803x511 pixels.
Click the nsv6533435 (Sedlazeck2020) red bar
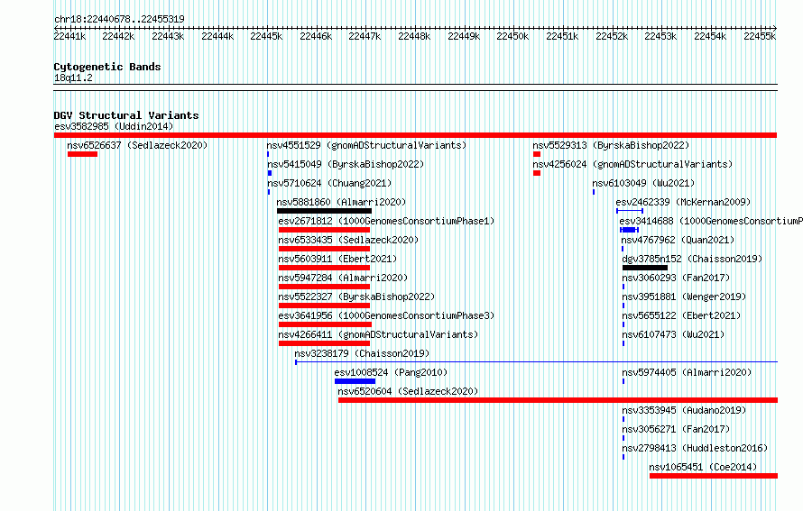click(324, 249)
